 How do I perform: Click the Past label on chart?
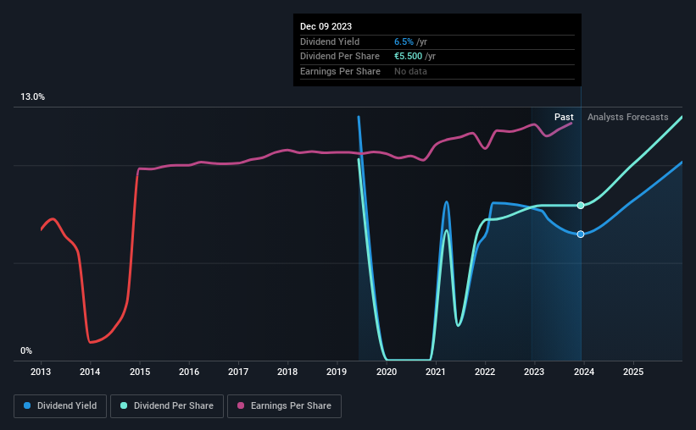(x=564, y=117)
